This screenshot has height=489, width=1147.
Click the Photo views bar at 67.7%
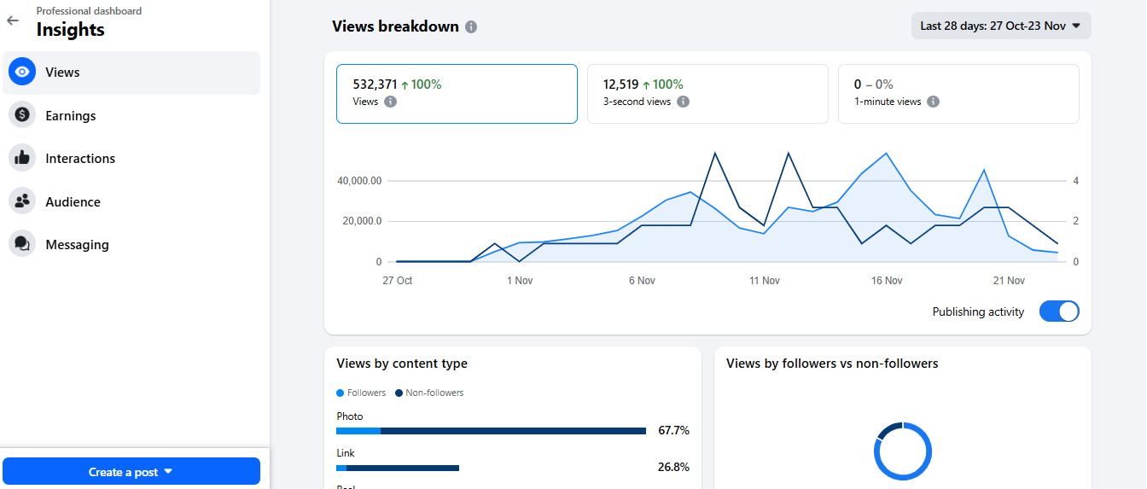491,431
